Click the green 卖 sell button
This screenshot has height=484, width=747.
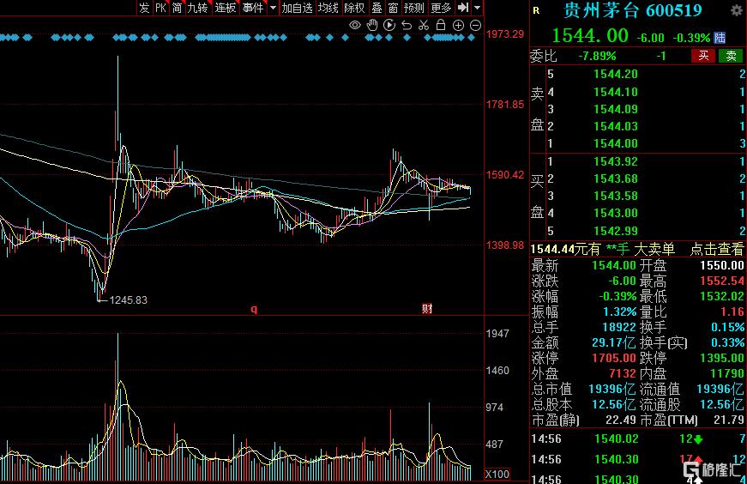pos(731,56)
